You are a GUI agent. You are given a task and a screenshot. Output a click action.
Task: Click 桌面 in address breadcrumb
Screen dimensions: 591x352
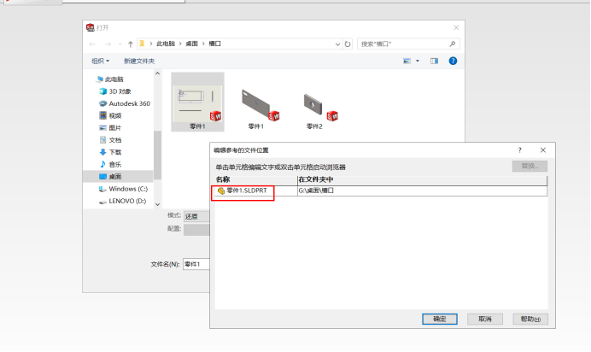tap(192, 44)
